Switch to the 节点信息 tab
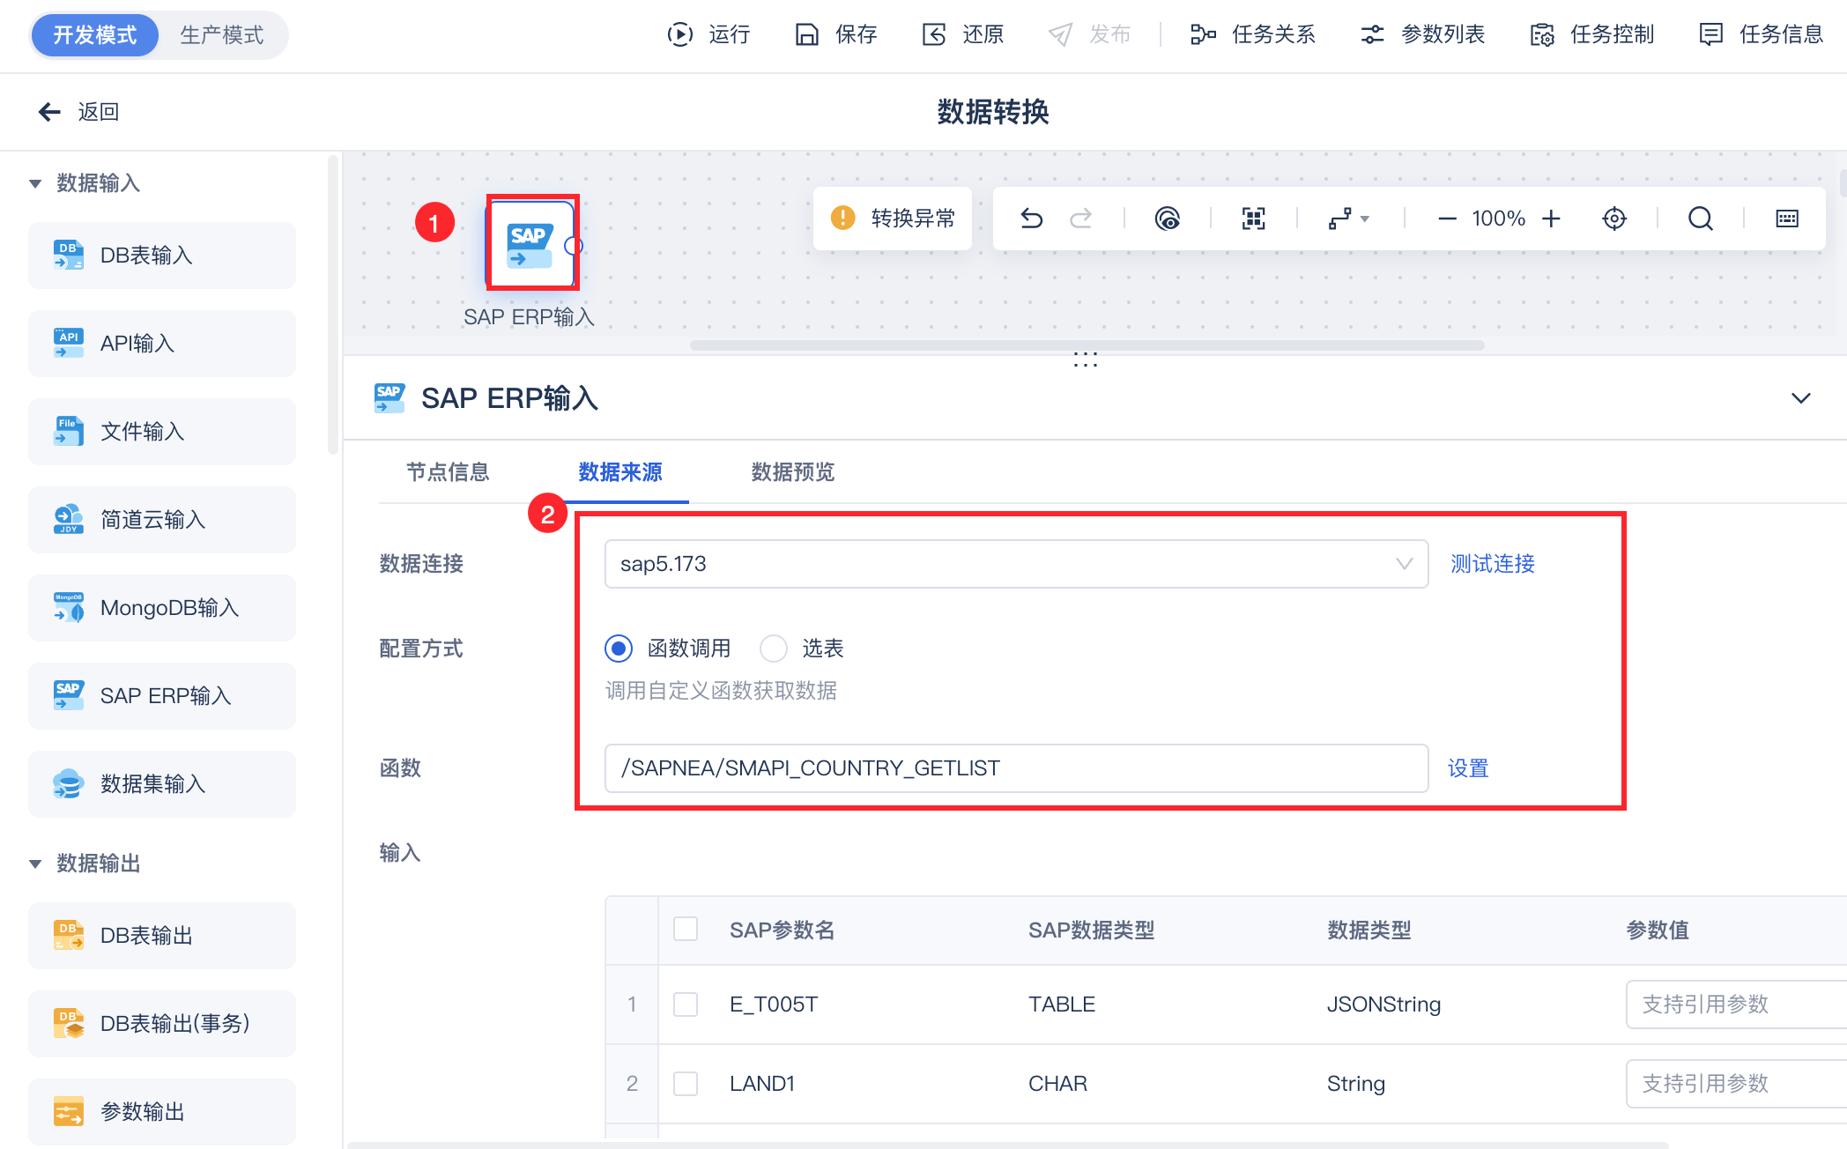This screenshot has width=1847, height=1149. coord(448,472)
